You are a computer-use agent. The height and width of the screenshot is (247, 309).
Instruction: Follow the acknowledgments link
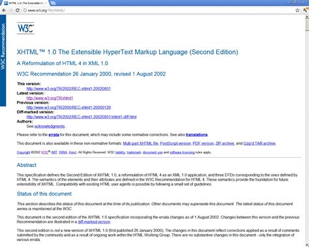click(x=50, y=126)
